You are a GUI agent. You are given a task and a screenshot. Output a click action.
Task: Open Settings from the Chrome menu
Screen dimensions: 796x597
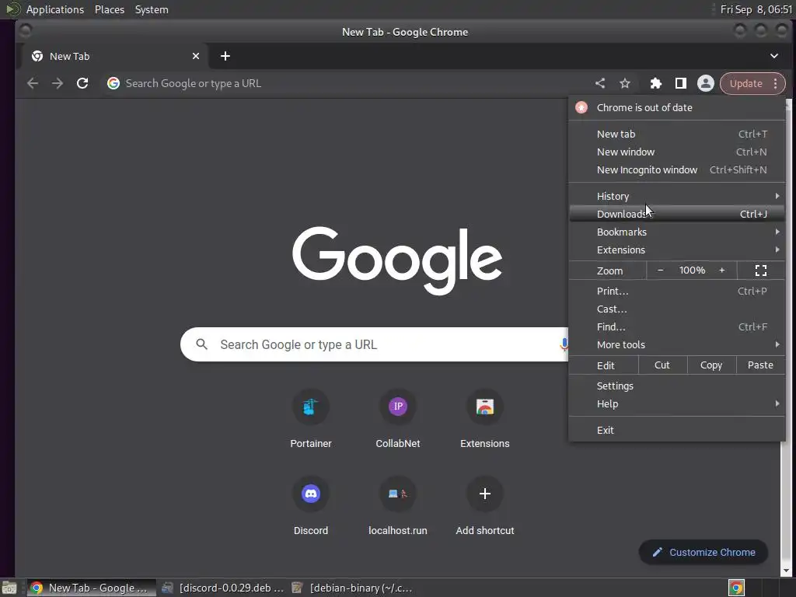[677, 386]
